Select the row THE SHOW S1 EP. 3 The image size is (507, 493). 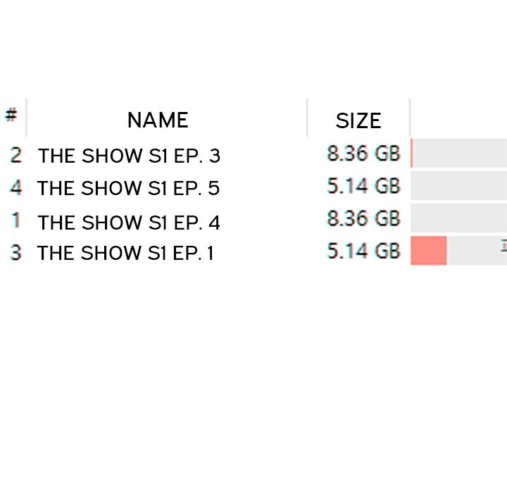click(129, 156)
